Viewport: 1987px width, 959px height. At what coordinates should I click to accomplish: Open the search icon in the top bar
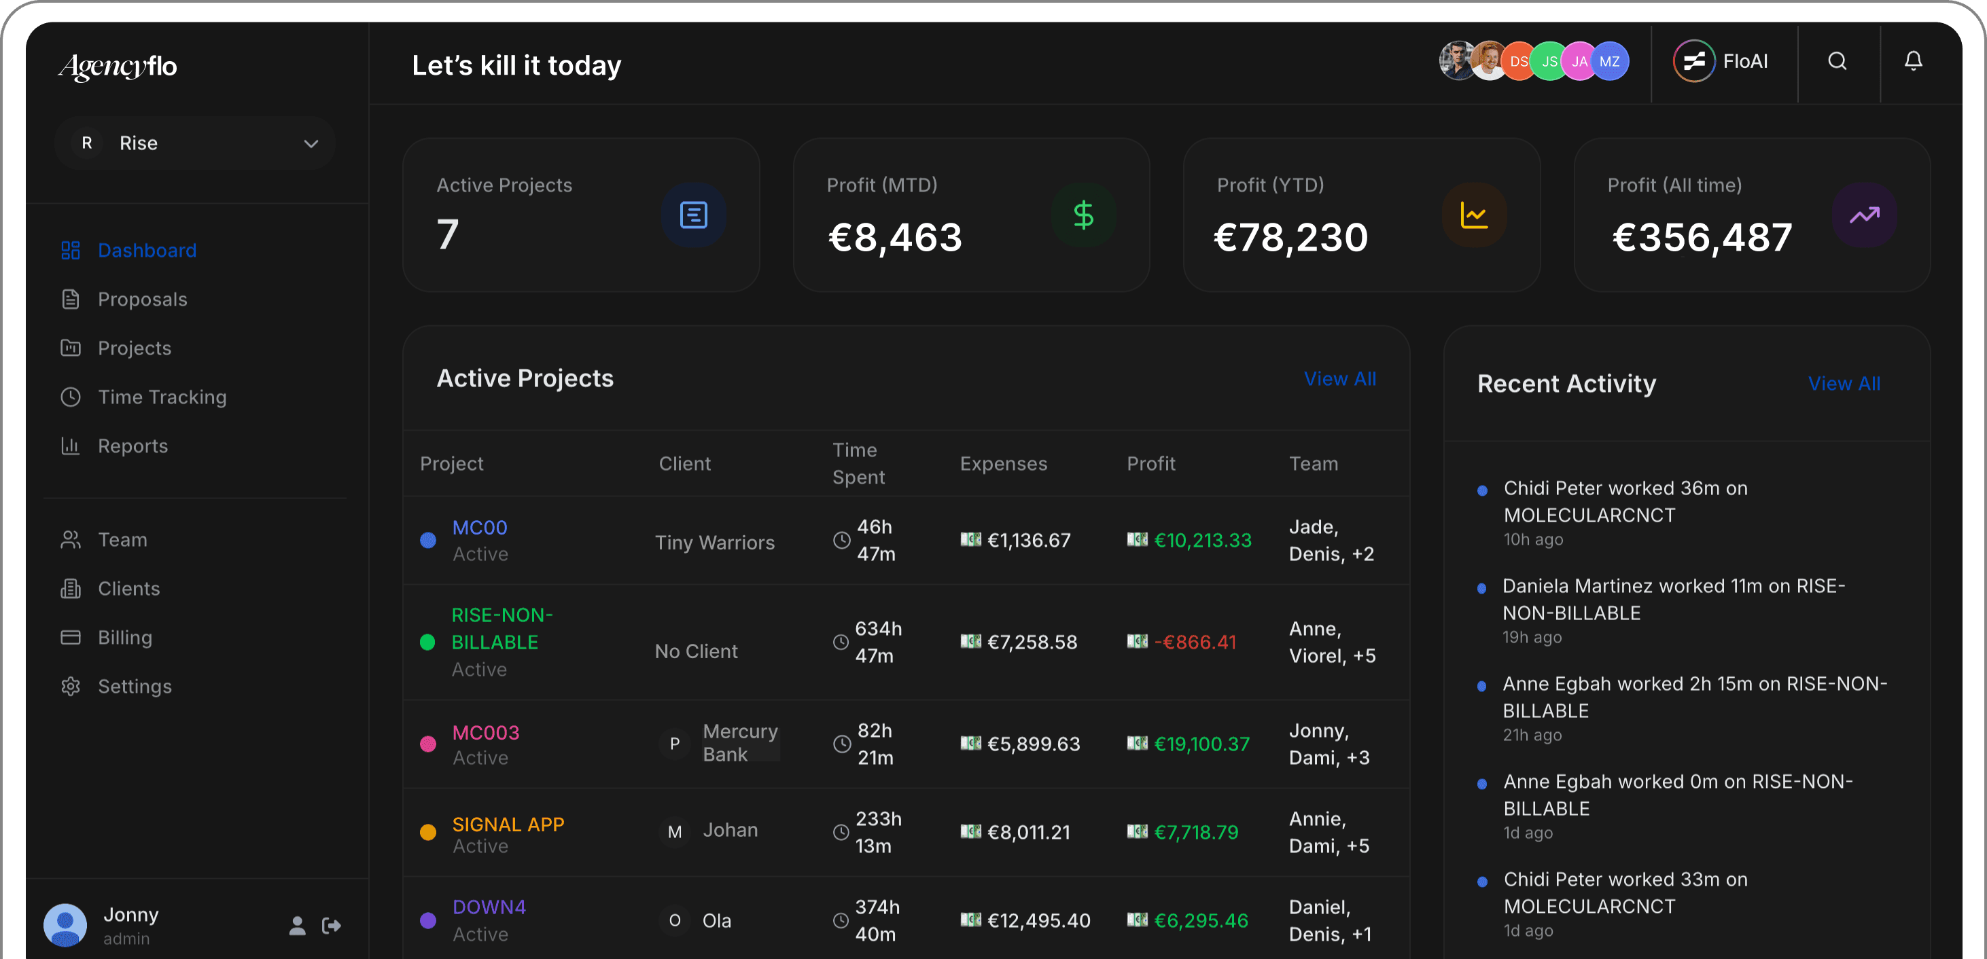click(x=1838, y=61)
